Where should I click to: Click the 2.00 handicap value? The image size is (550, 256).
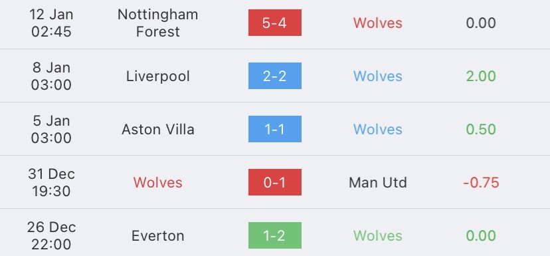pos(481,76)
